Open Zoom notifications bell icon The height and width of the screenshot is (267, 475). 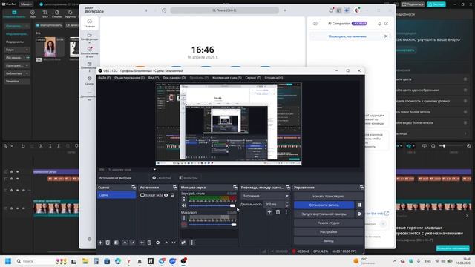tap(331, 10)
